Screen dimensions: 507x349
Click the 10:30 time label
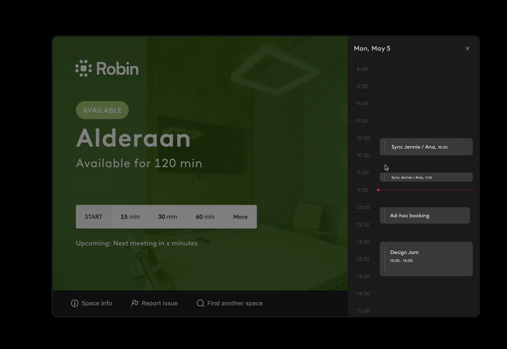pyautogui.click(x=363, y=155)
